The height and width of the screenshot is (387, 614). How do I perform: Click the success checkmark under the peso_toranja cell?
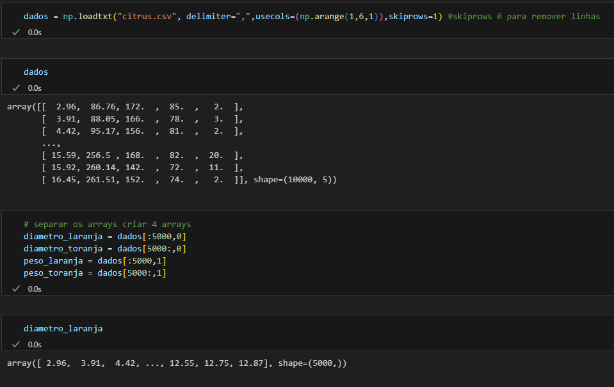pyautogui.click(x=16, y=288)
